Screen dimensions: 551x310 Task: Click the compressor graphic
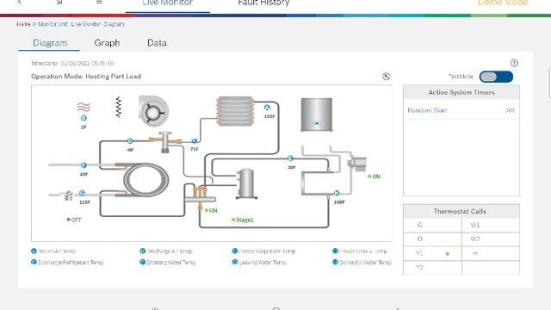[x=246, y=183]
